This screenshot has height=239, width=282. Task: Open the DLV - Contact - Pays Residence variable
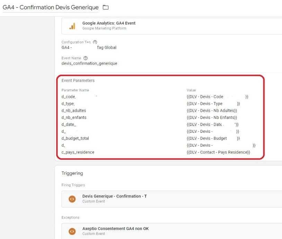[x=218, y=152]
